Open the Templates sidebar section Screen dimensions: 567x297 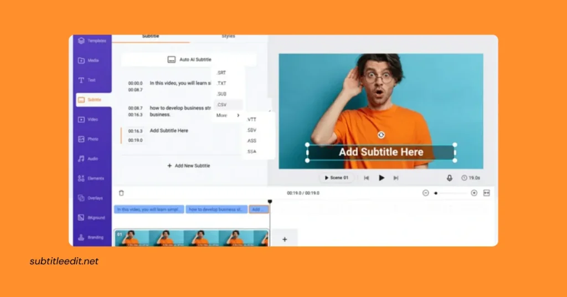pos(92,40)
